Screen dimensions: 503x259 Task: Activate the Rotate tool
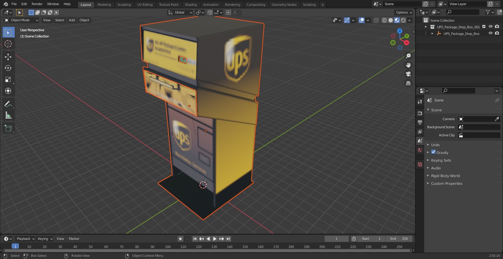click(x=8, y=68)
